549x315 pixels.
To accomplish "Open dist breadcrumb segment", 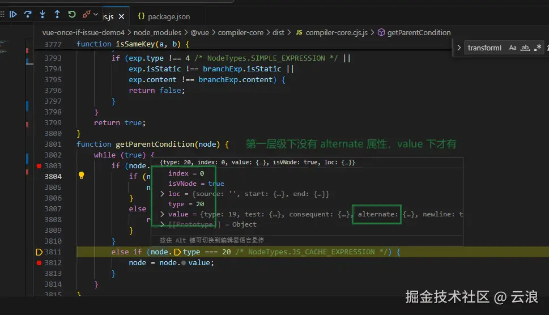I will (278, 32).
